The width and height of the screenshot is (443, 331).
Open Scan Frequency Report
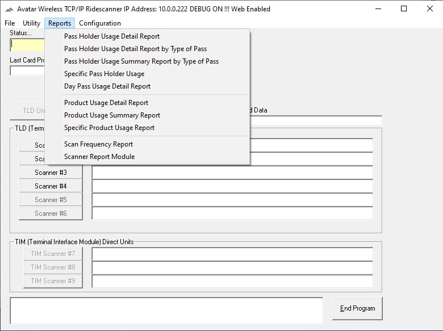(98, 144)
